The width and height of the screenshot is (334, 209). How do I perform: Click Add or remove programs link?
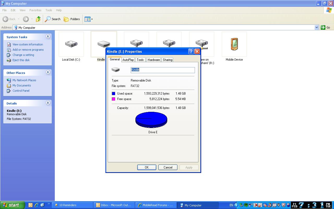pos(28,50)
